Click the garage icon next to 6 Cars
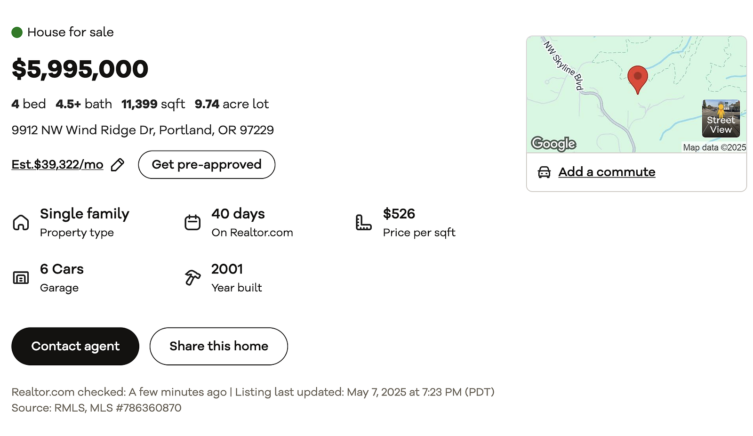Viewport: 753px width, 436px height. tap(21, 278)
